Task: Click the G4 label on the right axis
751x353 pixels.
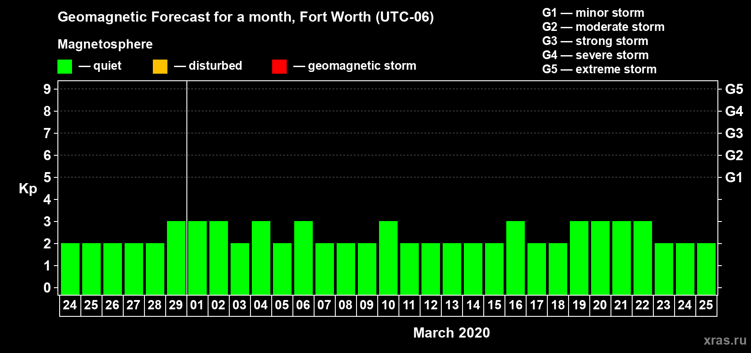Action: coord(734,111)
